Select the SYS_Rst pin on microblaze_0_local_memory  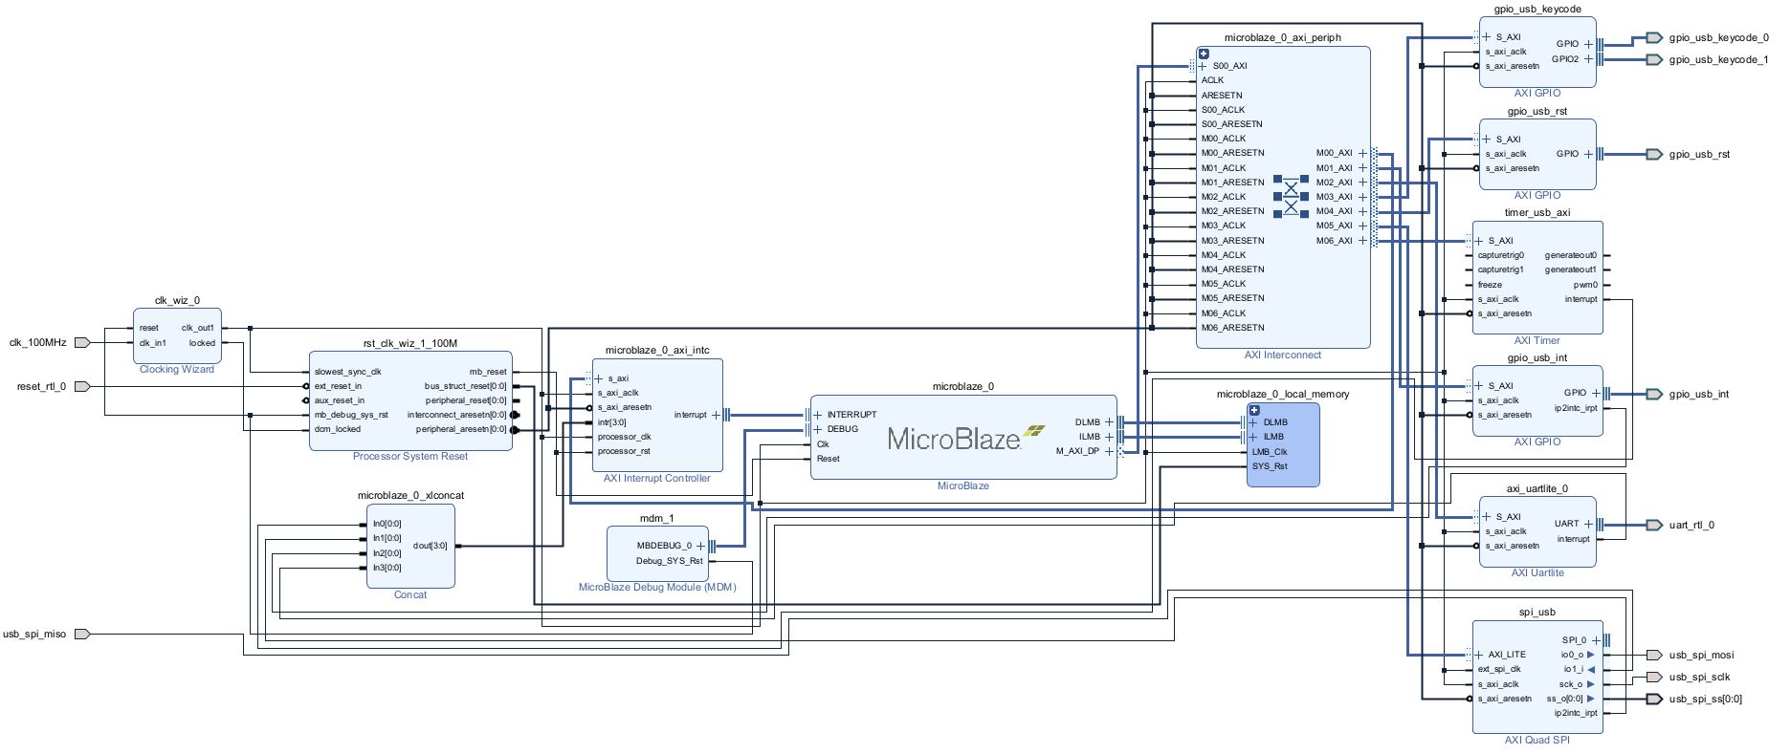(1270, 466)
